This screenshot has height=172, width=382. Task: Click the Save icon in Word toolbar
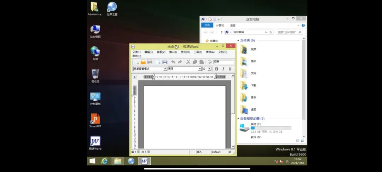tap(150, 62)
